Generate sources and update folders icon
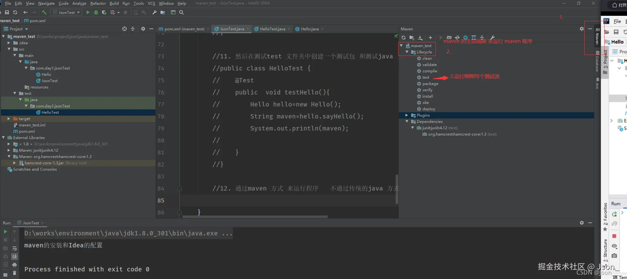This screenshot has height=279, width=627. [412, 38]
